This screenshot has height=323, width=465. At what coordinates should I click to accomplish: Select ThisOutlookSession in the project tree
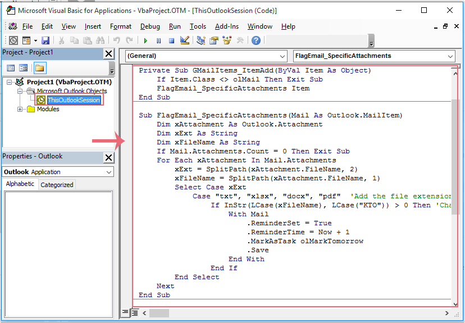click(x=73, y=100)
